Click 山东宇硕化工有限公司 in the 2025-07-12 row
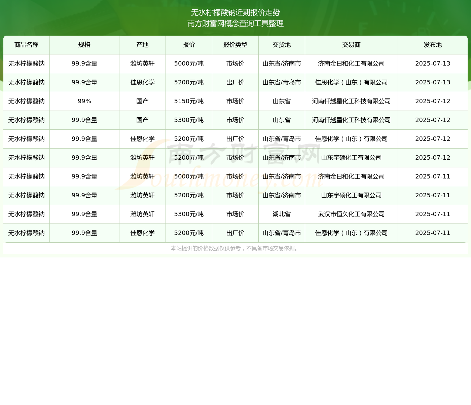The height and width of the screenshot is (405, 471). 352,158
